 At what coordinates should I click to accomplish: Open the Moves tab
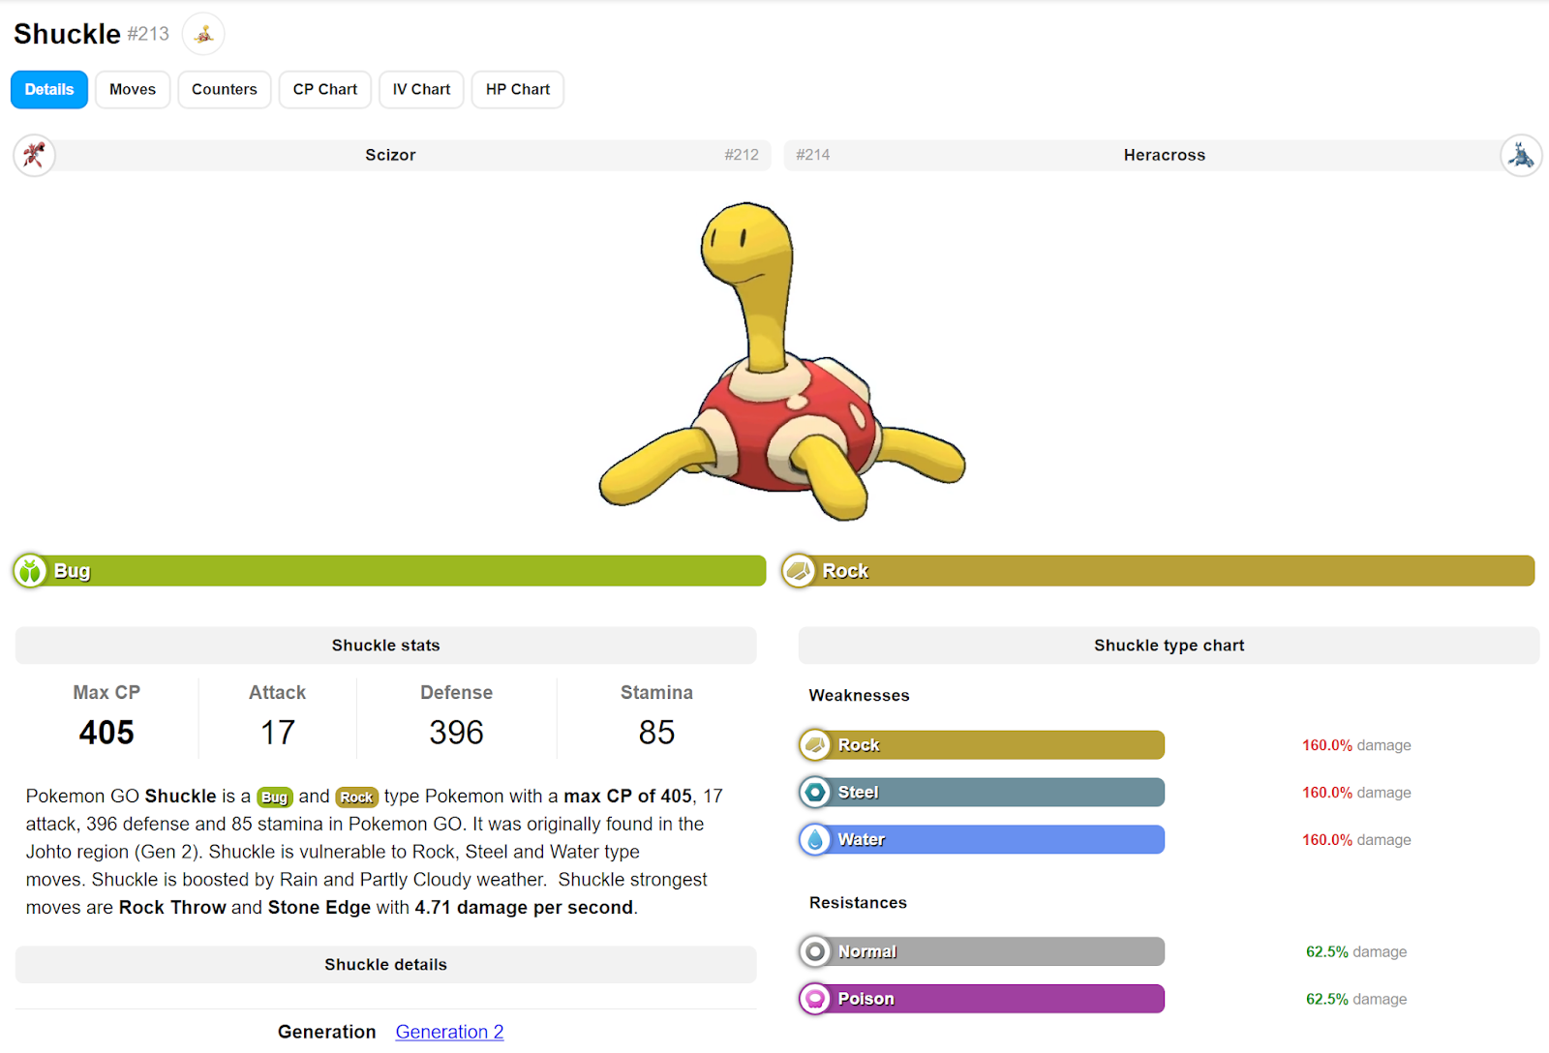tap(133, 89)
